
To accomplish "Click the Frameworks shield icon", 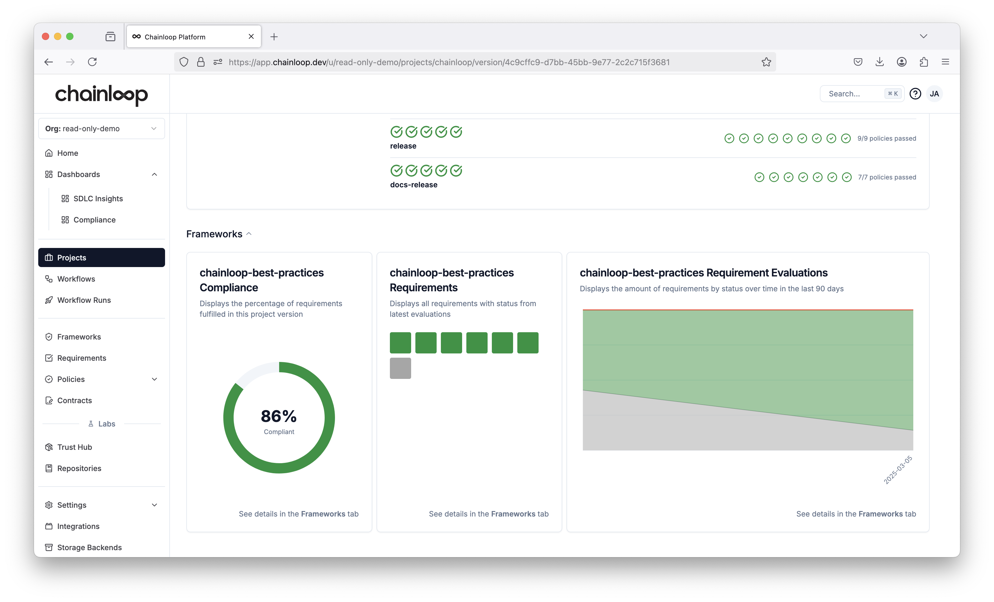I will (49, 337).
